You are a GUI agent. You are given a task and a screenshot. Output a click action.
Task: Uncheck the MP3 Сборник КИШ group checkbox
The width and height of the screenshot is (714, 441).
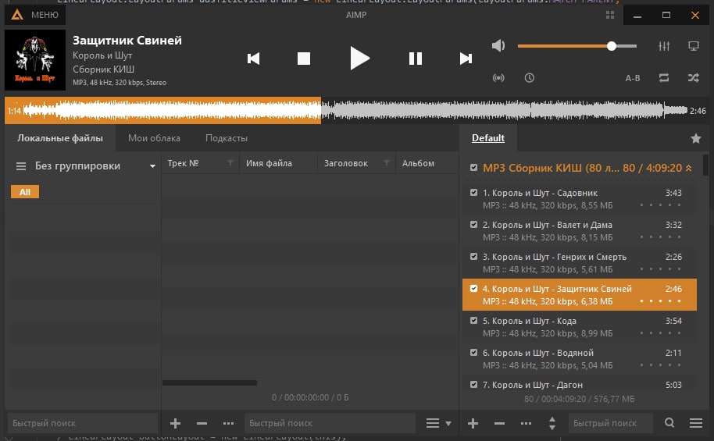(x=473, y=168)
